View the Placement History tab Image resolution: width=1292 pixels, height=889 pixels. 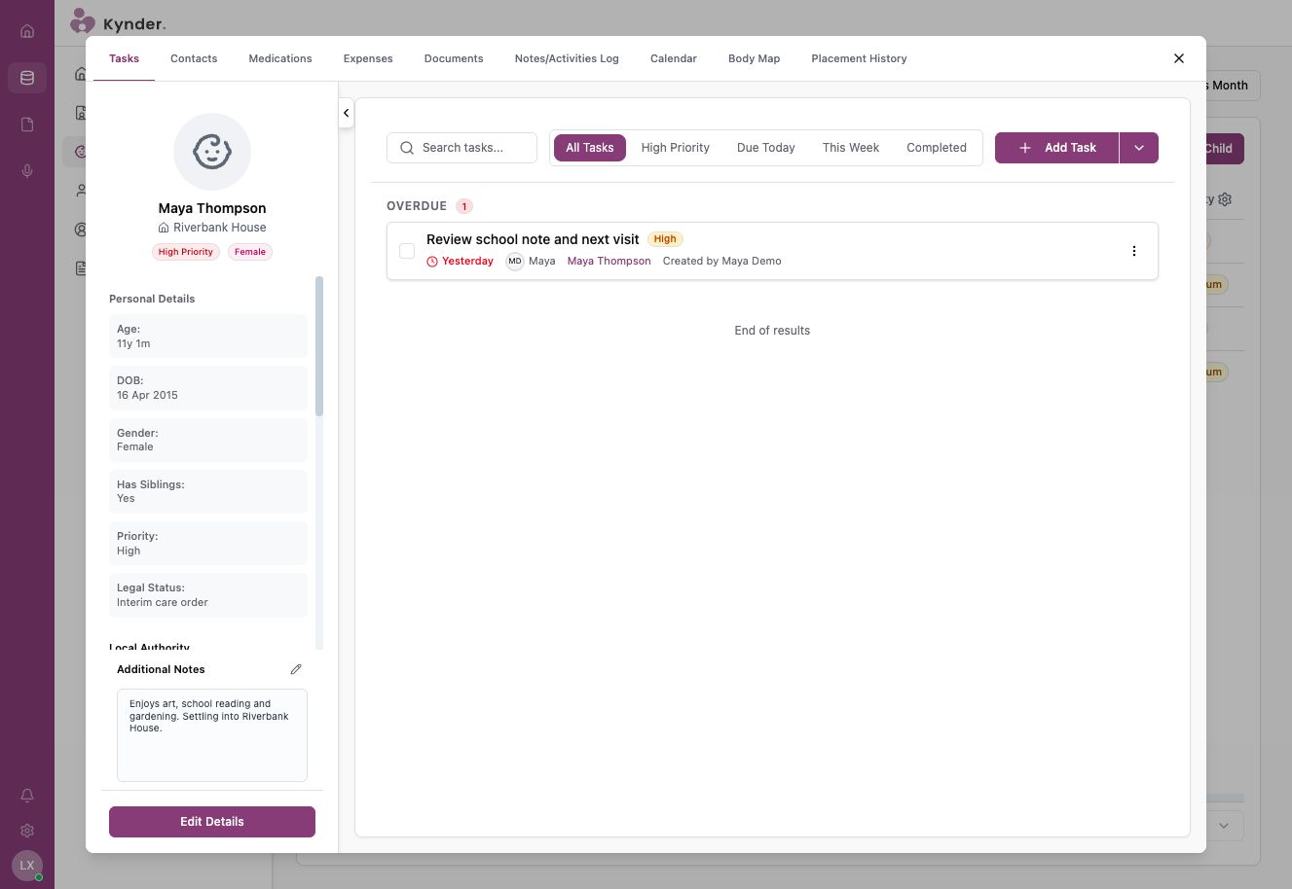pos(859,58)
